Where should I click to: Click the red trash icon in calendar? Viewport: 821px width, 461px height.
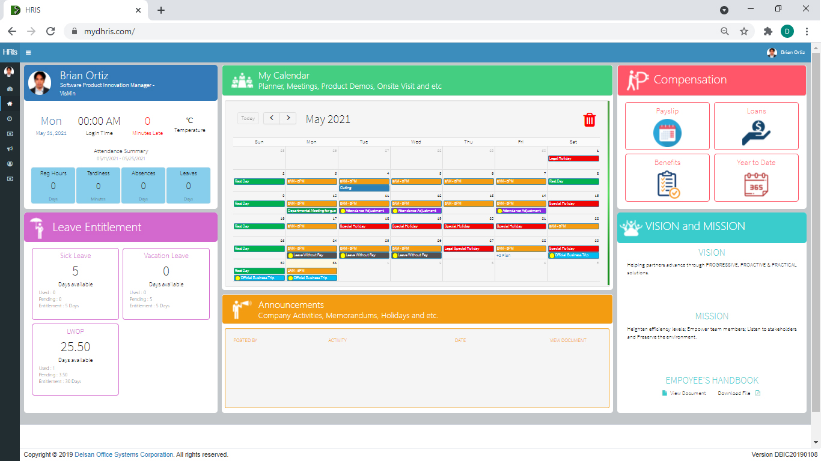[x=589, y=120]
